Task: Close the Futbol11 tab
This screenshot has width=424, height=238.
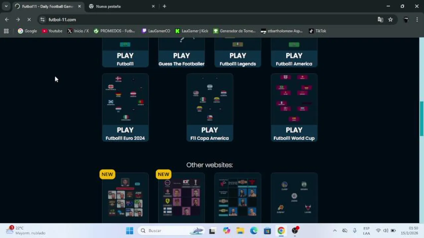Action: pyautogui.click(x=79, y=6)
